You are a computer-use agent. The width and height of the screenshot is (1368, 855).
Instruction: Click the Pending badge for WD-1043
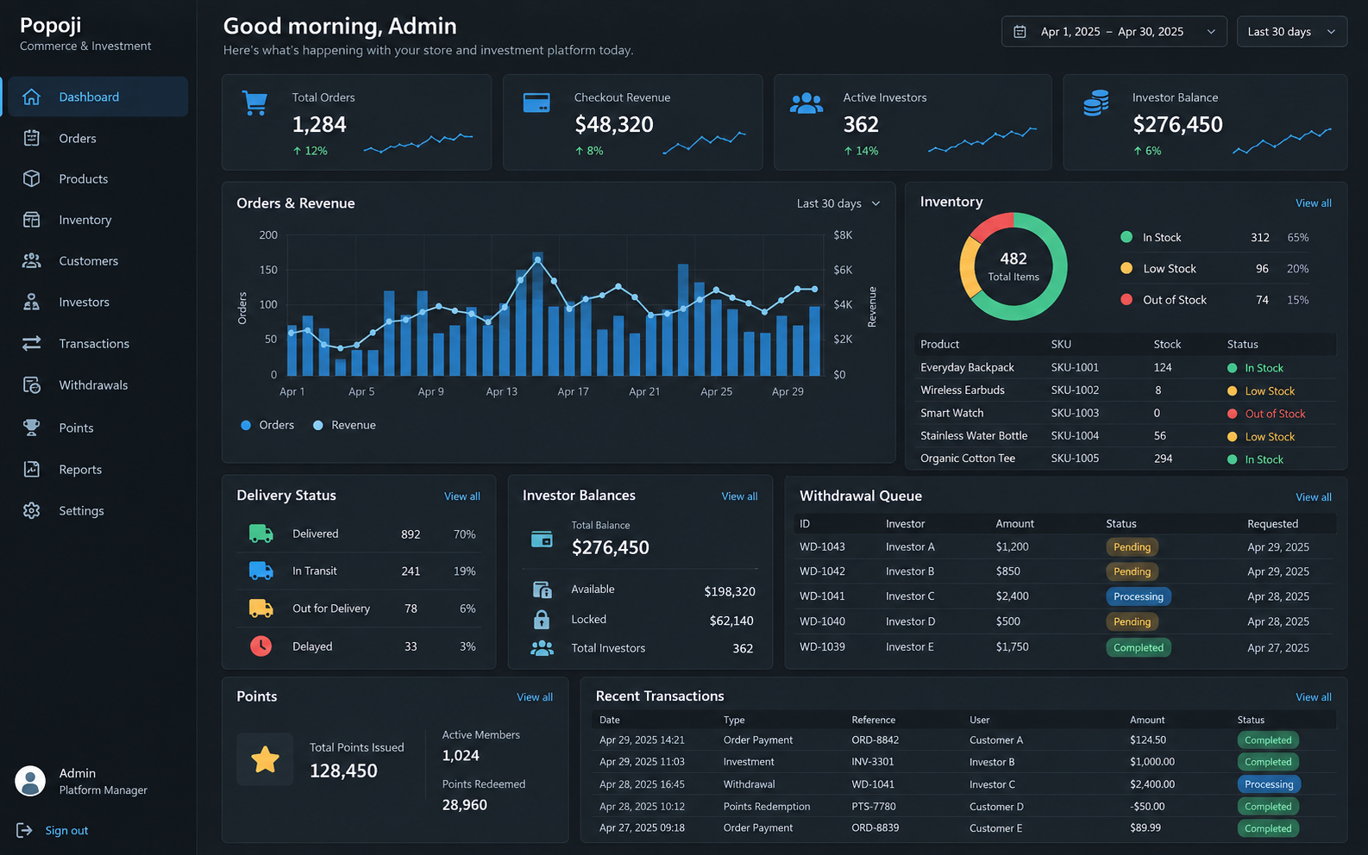click(x=1132, y=547)
